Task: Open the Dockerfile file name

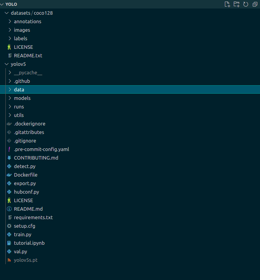Action: point(25,175)
